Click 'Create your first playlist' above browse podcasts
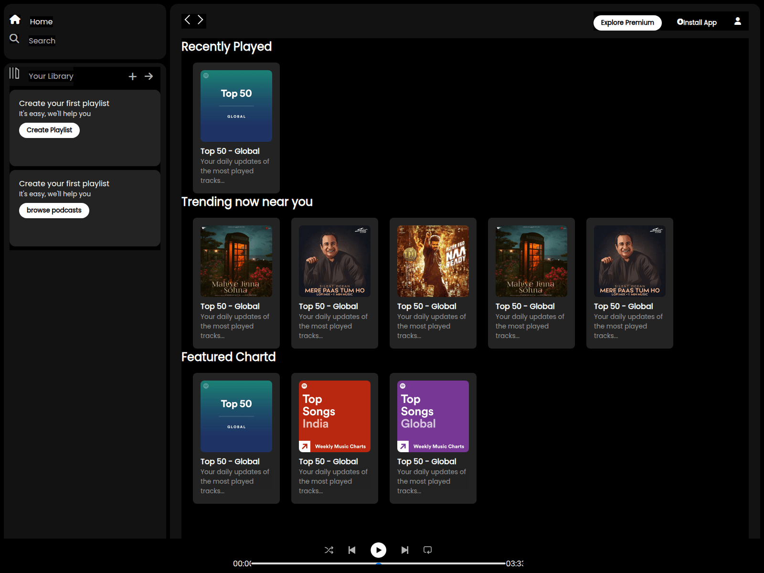Image resolution: width=764 pixels, height=573 pixels. tap(64, 183)
